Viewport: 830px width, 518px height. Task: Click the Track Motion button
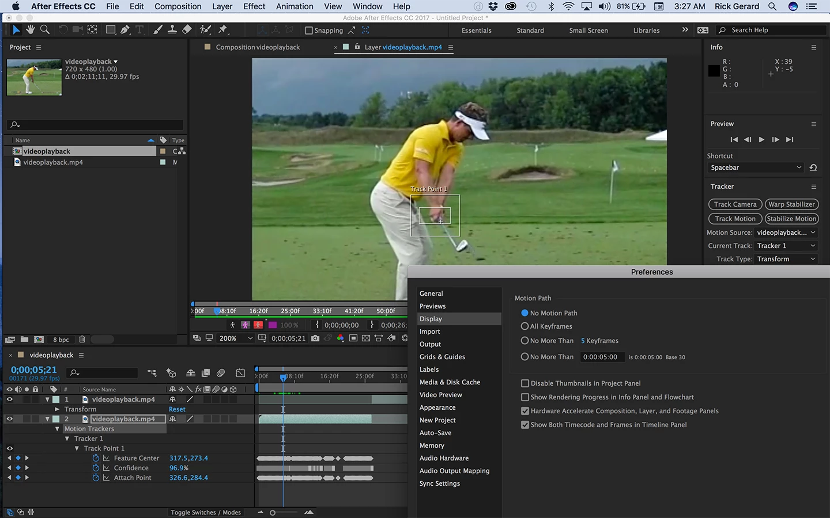pyautogui.click(x=735, y=219)
